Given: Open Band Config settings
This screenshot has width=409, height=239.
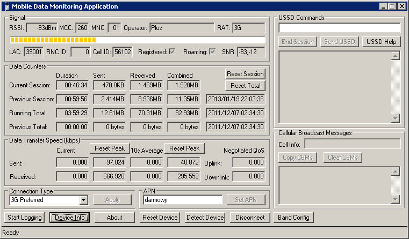Looking at the screenshot, I should pos(293,218).
